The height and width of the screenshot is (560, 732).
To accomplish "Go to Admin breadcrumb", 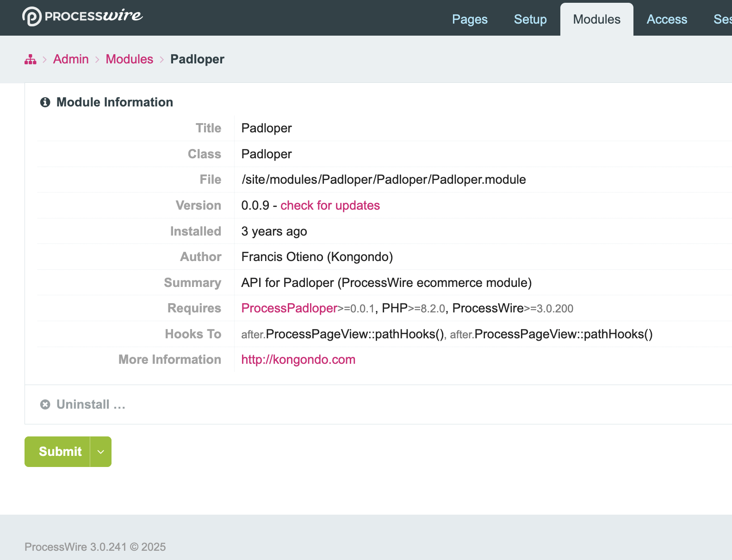I will point(71,59).
